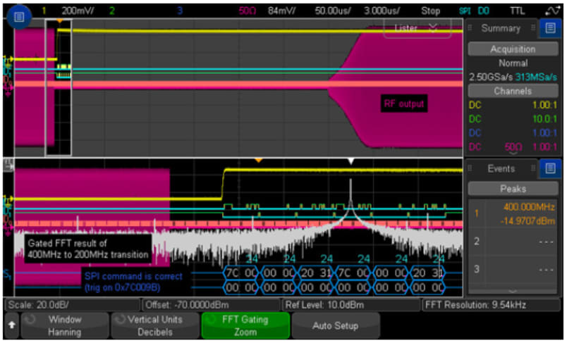
Task: Select channel 2 indicator in top bar
Action: [111, 11]
